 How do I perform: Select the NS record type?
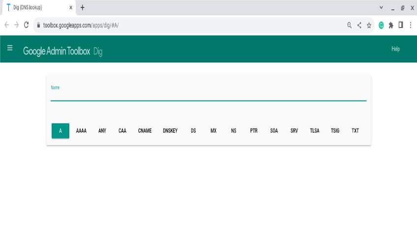point(234,131)
